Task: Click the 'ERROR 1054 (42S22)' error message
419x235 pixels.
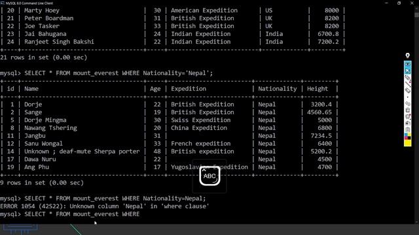Action: point(105,206)
